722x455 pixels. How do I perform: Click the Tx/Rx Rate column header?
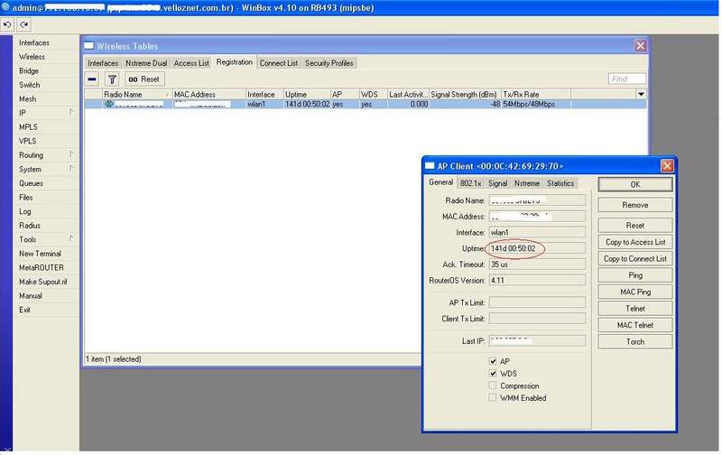[x=536, y=95]
